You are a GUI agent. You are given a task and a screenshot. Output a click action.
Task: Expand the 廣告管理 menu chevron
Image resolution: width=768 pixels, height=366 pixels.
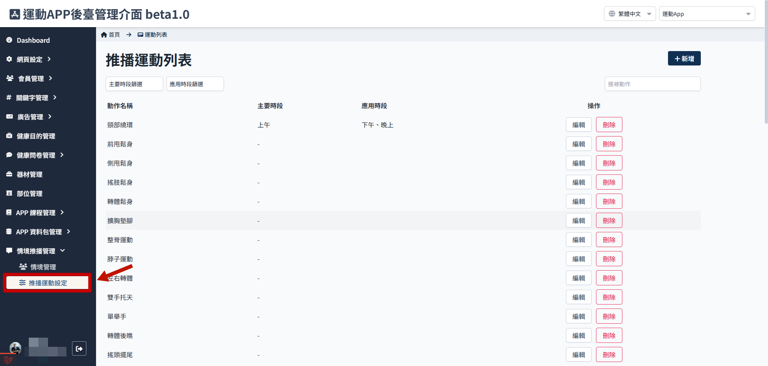50,117
